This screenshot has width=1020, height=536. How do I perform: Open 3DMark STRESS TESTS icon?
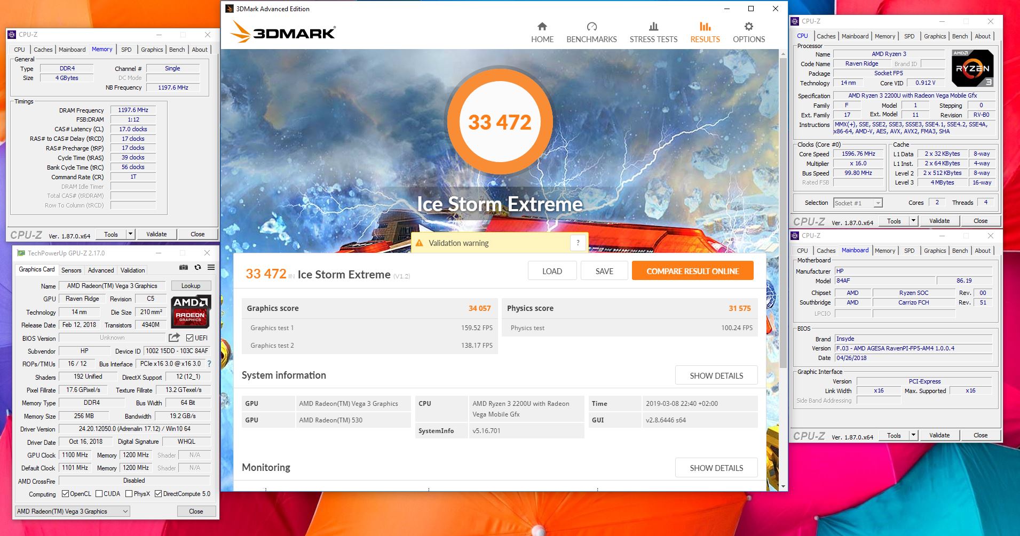click(x=653, y=27)
